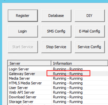Click the greyed-out Start Service button
Image resolution: width=108 pixels, height=105 pixels.
tap(23, 47)
